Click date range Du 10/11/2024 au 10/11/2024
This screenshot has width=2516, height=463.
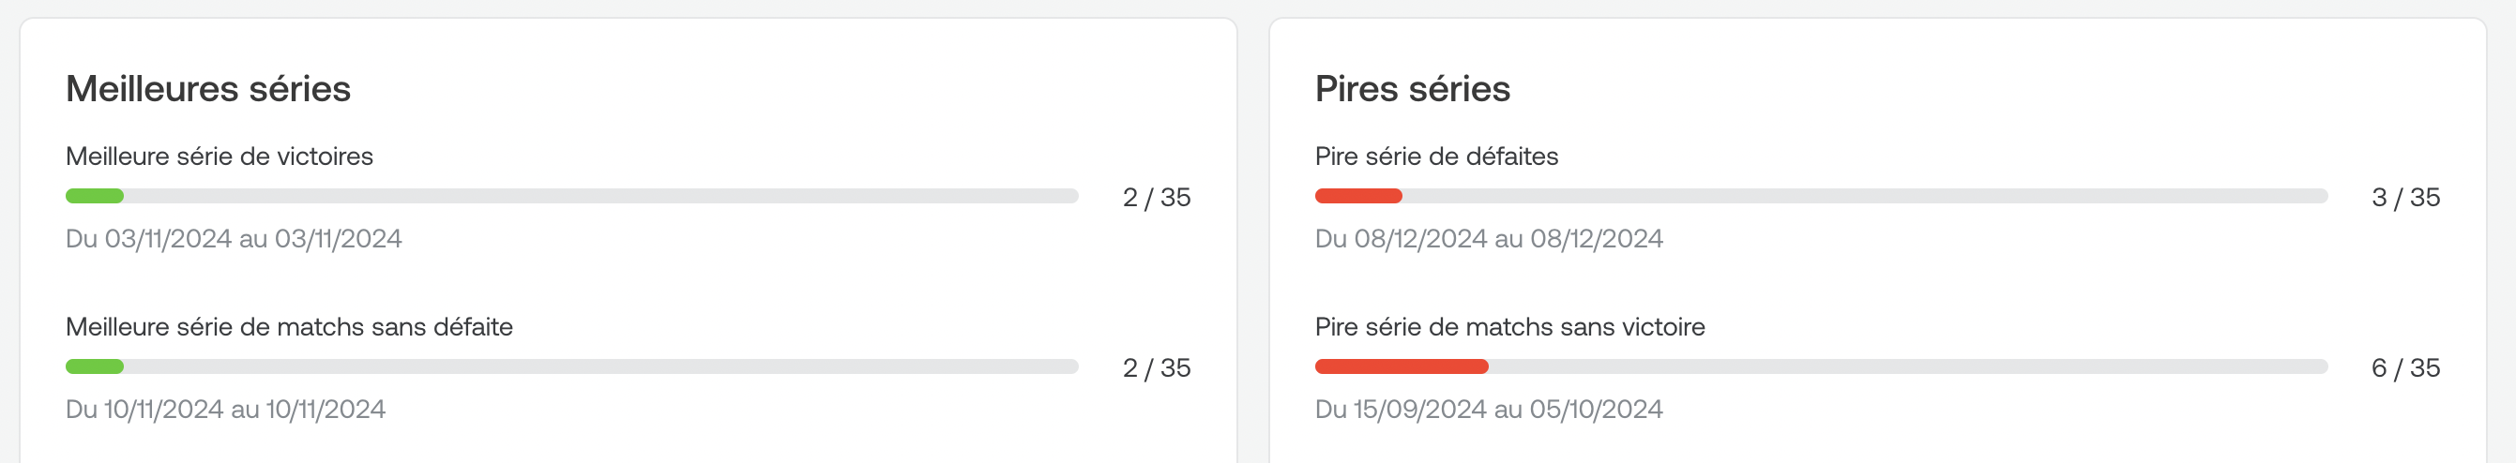226,410
